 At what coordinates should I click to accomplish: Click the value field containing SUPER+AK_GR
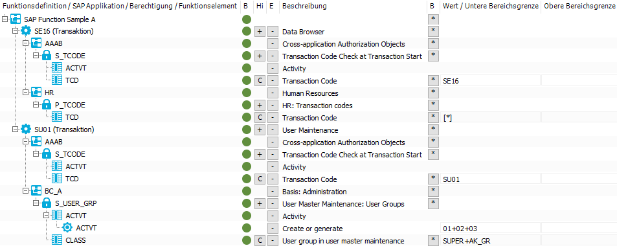click(x=490, y=240)
